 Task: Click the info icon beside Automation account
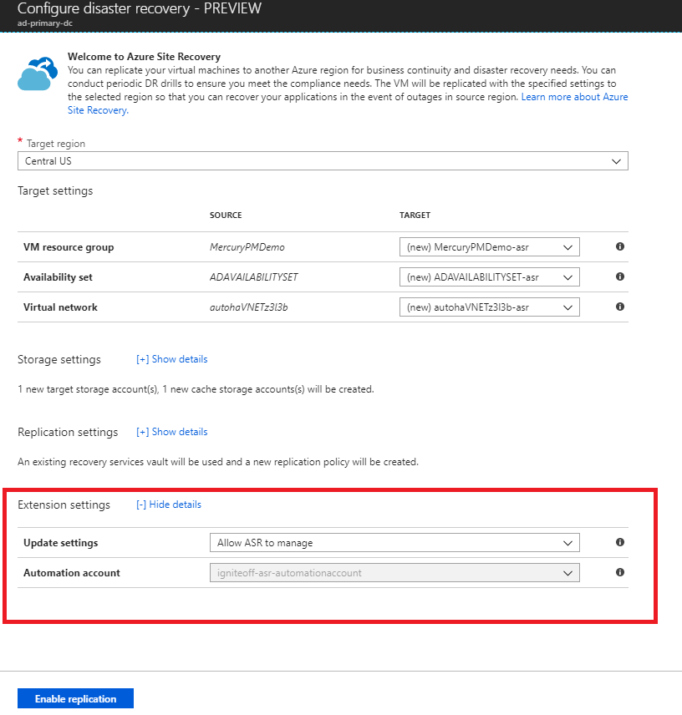click(x=620, y=572)
